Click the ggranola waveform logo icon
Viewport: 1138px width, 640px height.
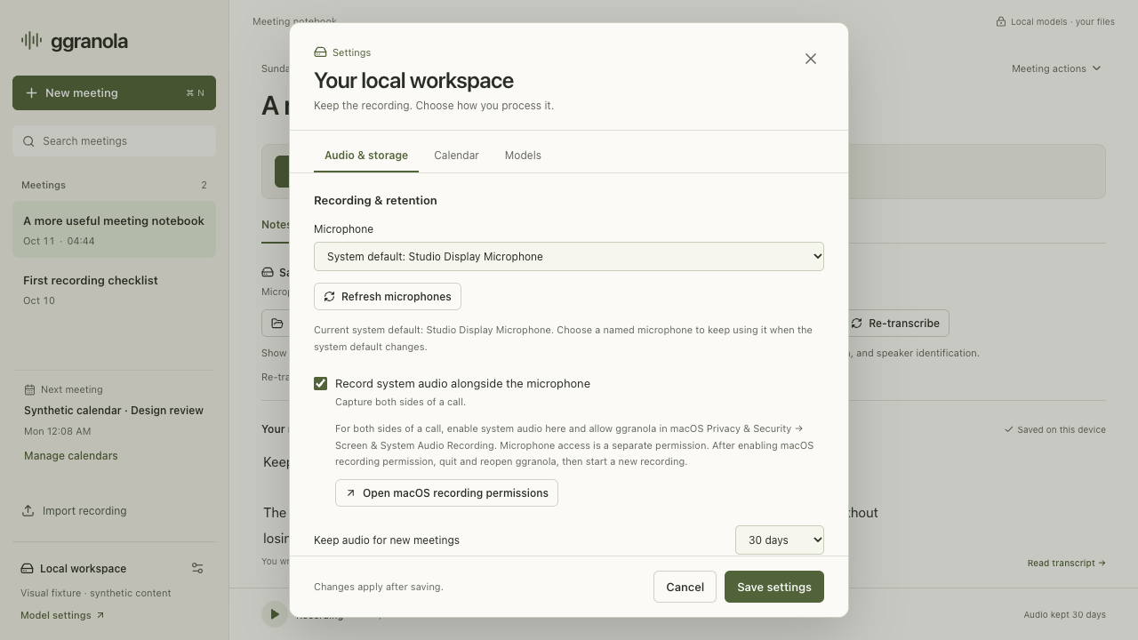(31, 41)
